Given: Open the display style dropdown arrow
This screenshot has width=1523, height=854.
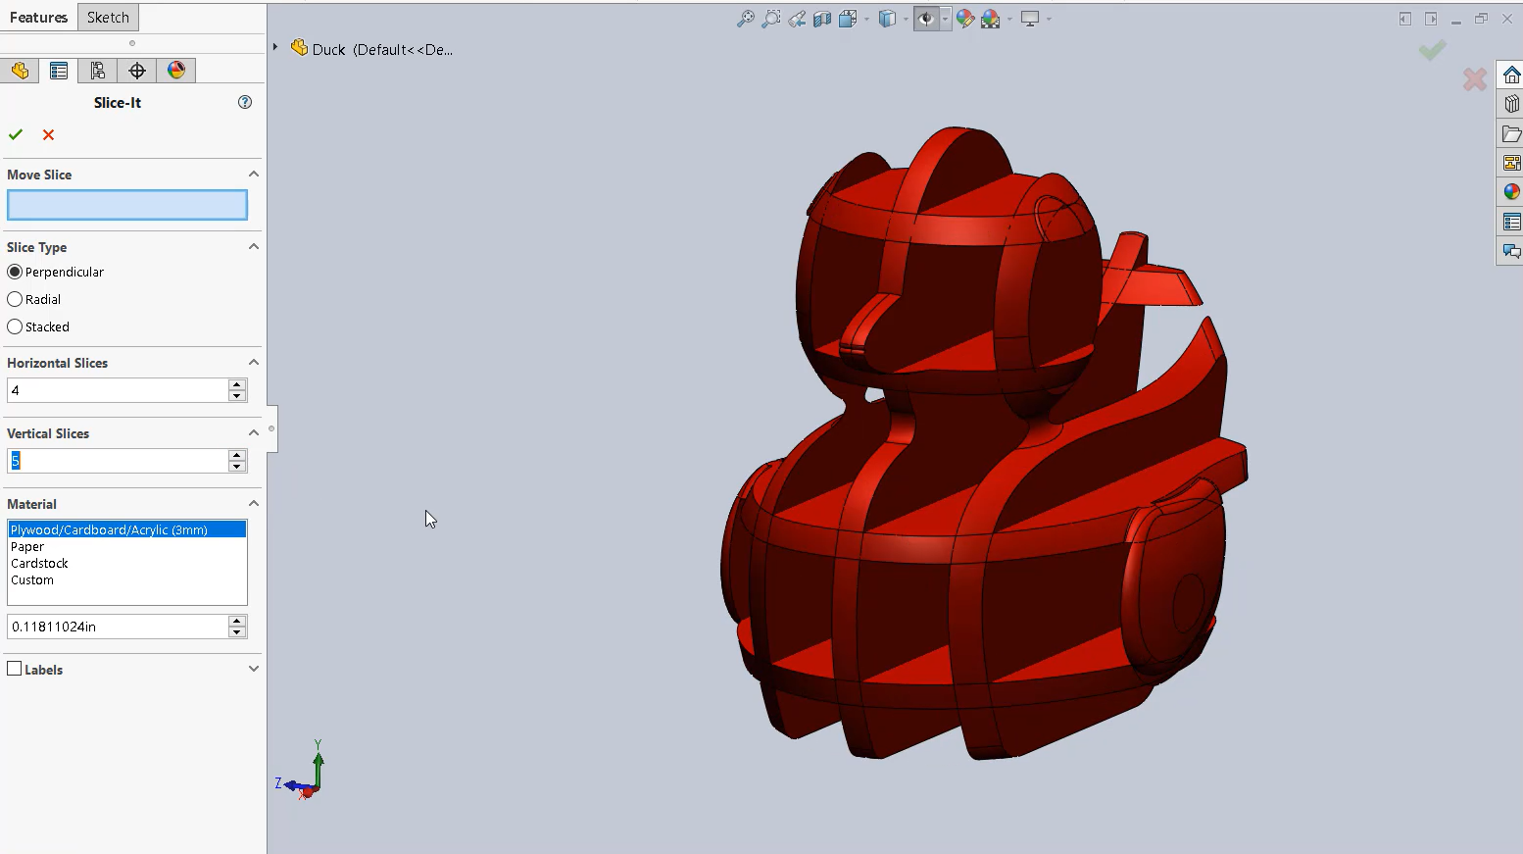Looking at the screenshot, I should click(906, 19).
